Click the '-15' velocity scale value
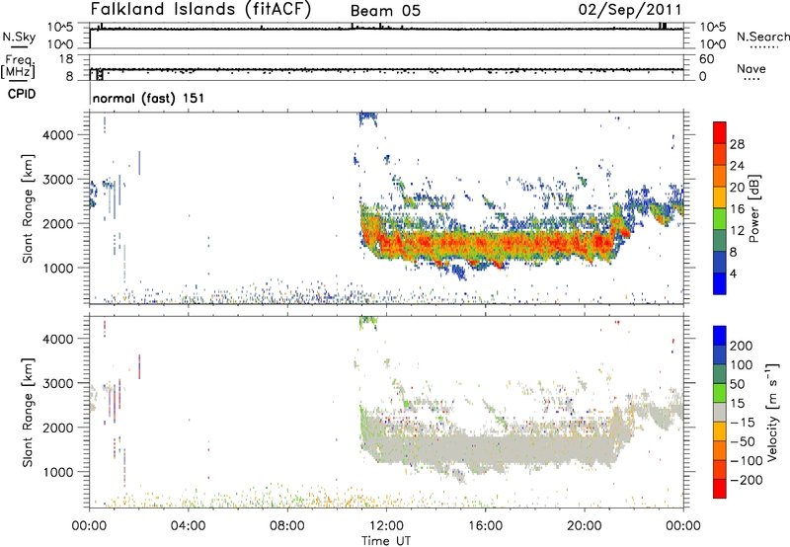790x547 pixels. point(743,422)
